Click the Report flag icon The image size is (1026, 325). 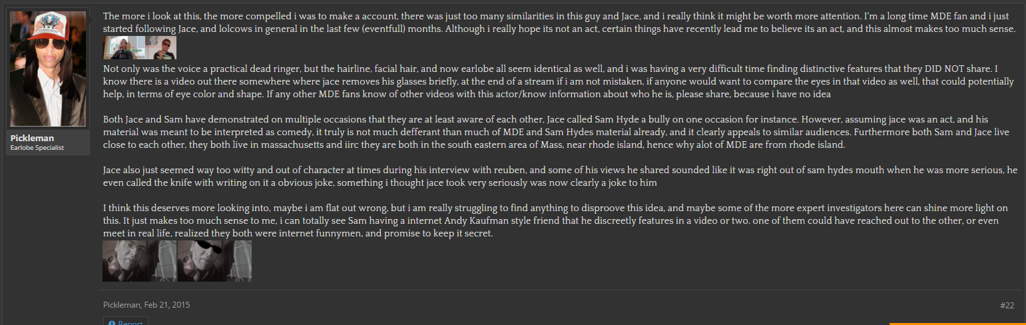click(x=112, y=323)
